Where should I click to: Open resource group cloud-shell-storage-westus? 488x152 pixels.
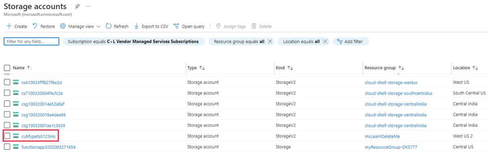click(x=391, y=83)
